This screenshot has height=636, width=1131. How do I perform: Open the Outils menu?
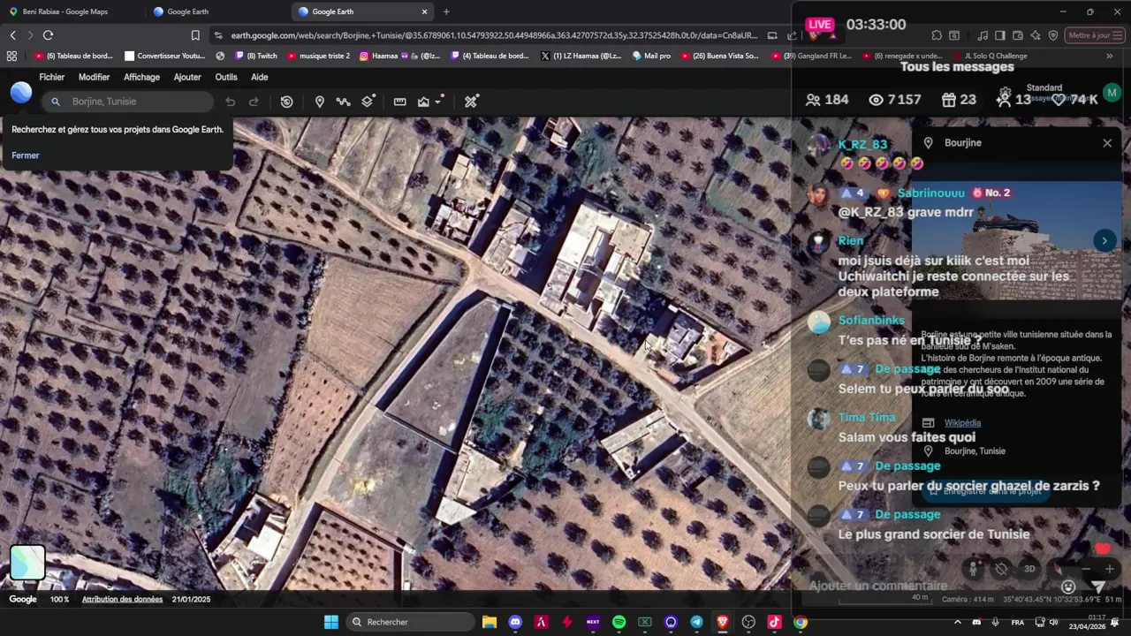[x=226, y=77]
